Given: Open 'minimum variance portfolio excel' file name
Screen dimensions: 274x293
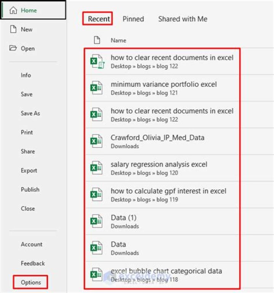Looking at the screenshot, I should click(164, 84).
